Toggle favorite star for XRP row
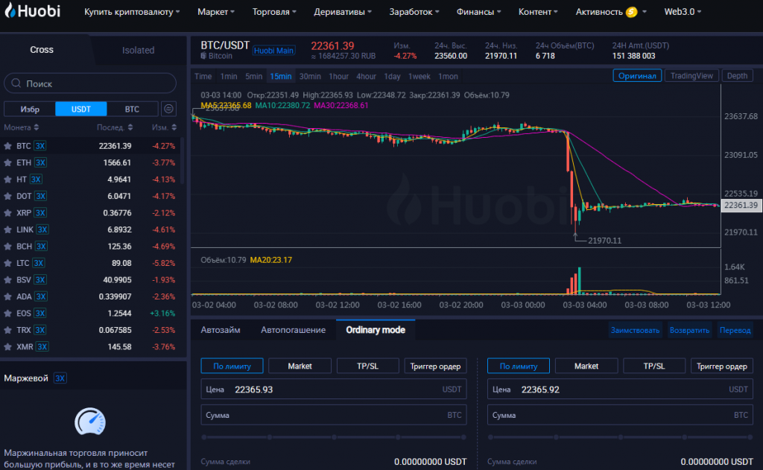The height and width of the screenshot is (470, 763). click(7, 212)
